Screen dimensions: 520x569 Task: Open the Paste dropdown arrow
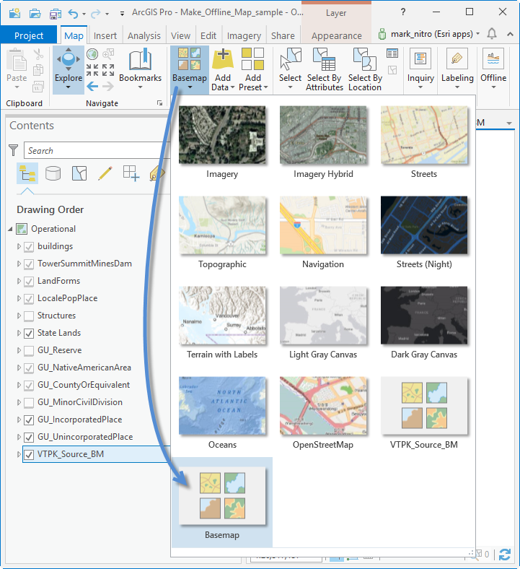(17, 87)
